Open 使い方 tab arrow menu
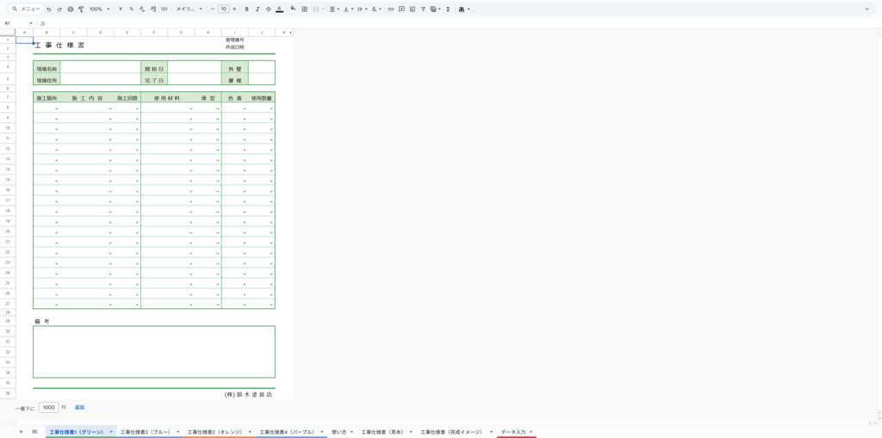Viewport: 882px width, 438px height. [351, 432]
